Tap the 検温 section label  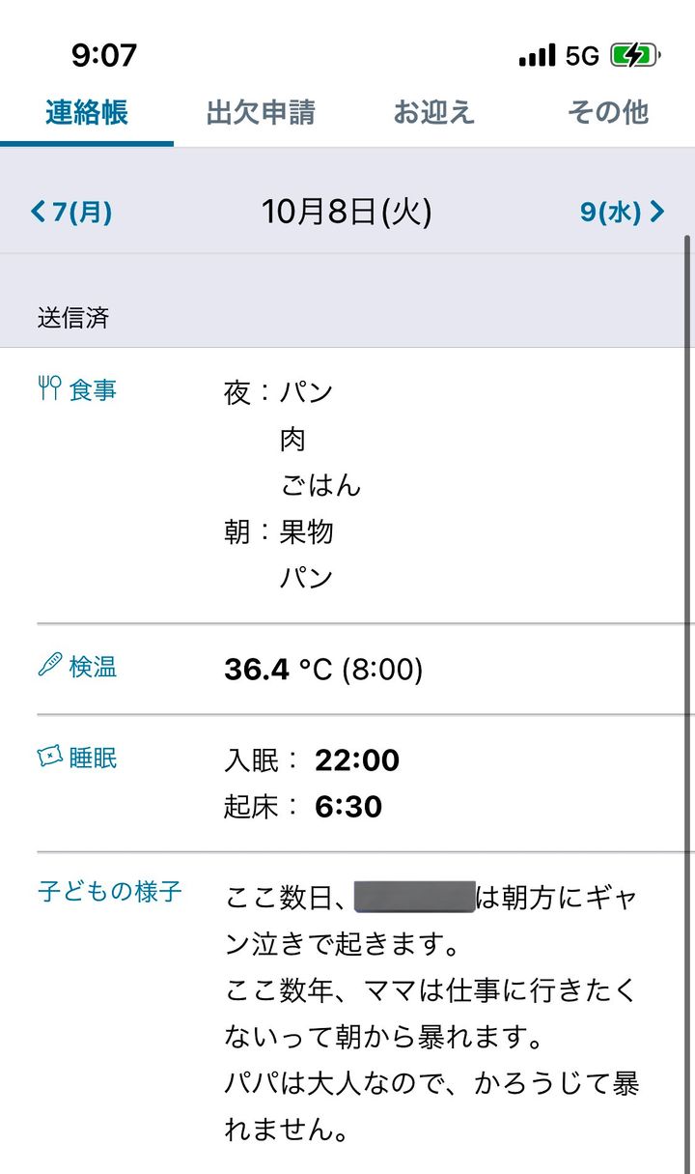[x=94, y=667]
